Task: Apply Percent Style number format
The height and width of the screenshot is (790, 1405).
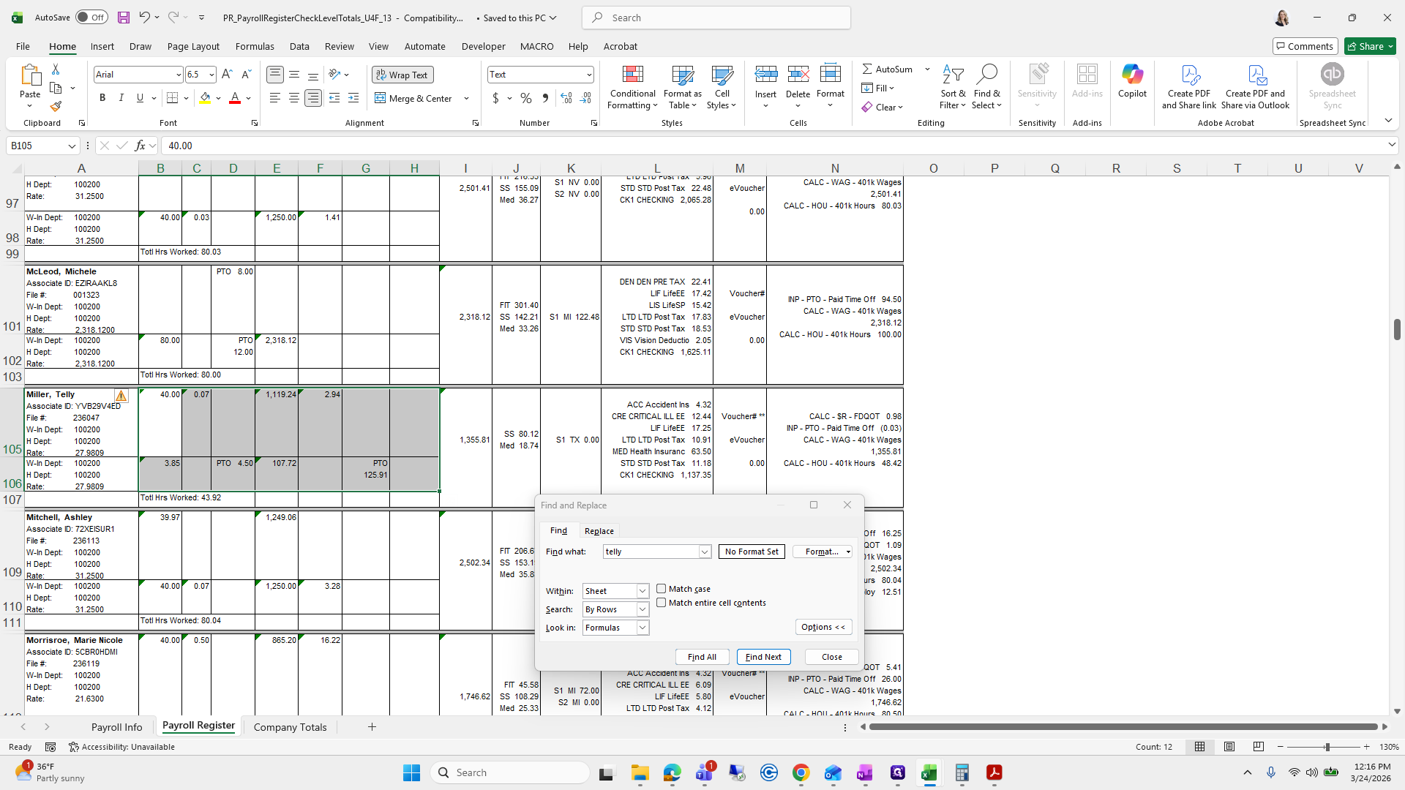Action: tap(526, 98)
